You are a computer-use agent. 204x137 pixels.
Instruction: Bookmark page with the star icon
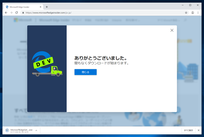(x=186, y=13)
